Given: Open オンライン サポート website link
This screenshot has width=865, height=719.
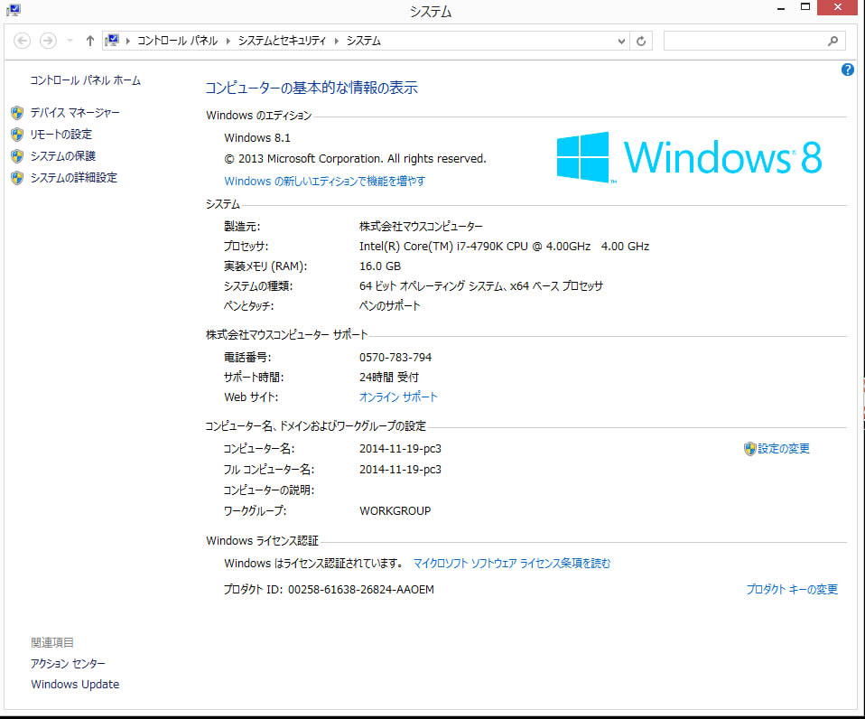Looking at the screenshot, I should tap(398, 397).
